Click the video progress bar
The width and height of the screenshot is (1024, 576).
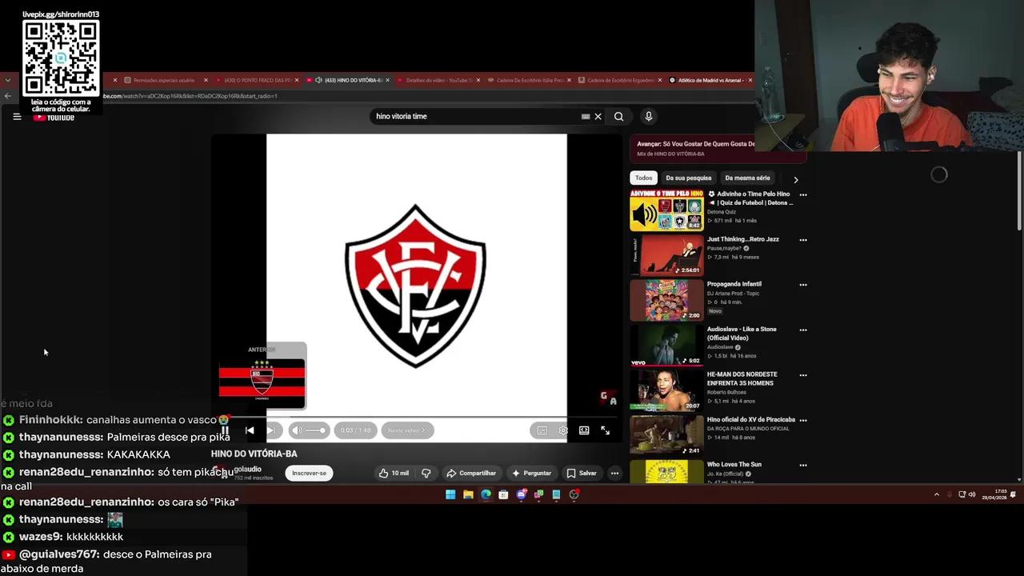point(416,417)
